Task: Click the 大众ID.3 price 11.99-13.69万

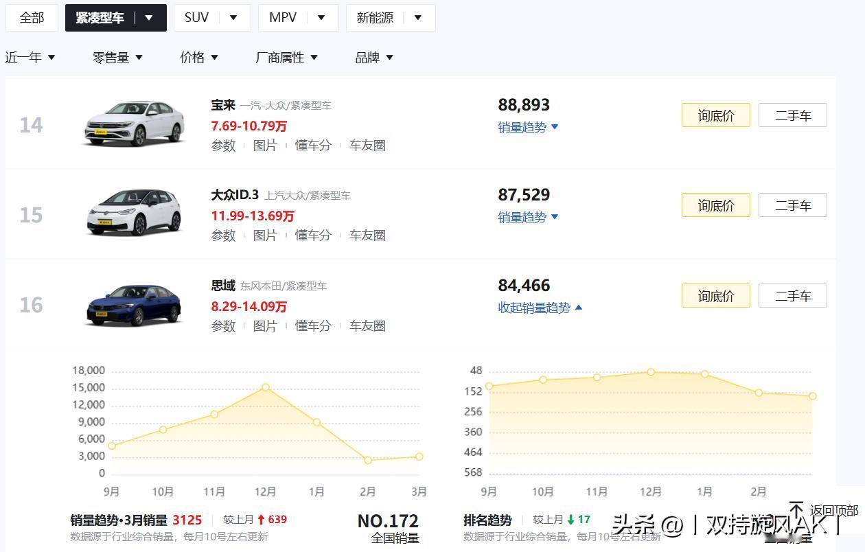Action: pyautogui.click(x=253, y=216)
